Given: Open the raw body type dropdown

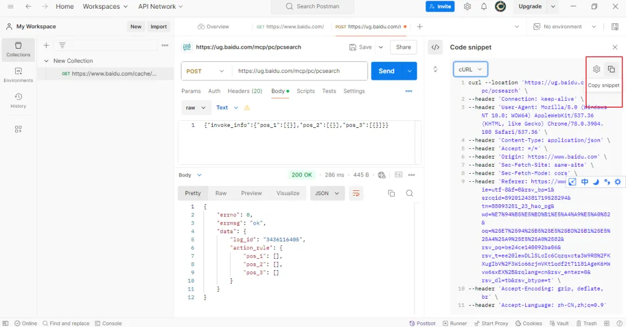Looking at the screenshot, I should (x=196, y=108).
